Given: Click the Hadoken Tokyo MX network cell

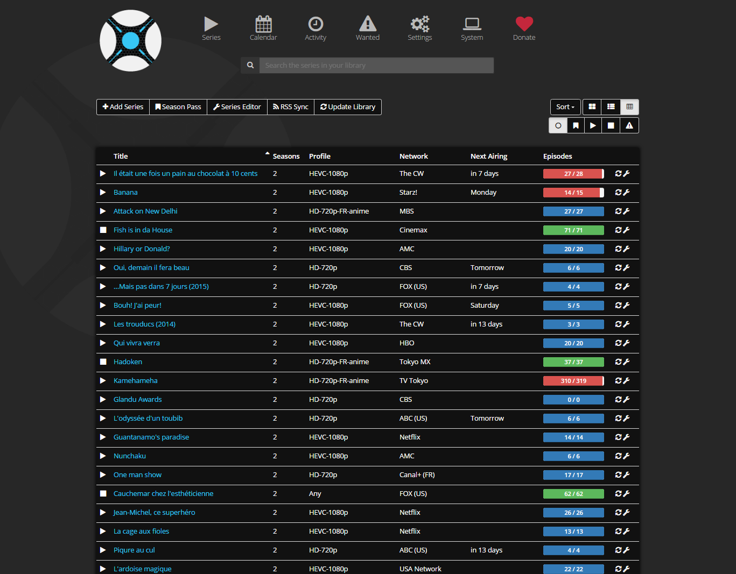Looking at the screenshot, I should click(x=415, y=362).
